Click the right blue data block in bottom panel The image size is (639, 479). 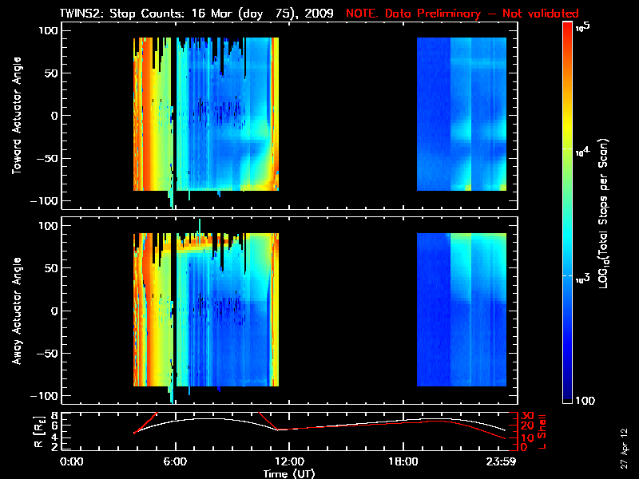pyautogui.click(x=462, y=310)
